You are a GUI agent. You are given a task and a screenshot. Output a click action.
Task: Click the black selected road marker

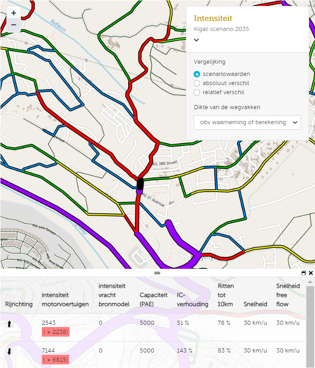click(x=140, y=184)
